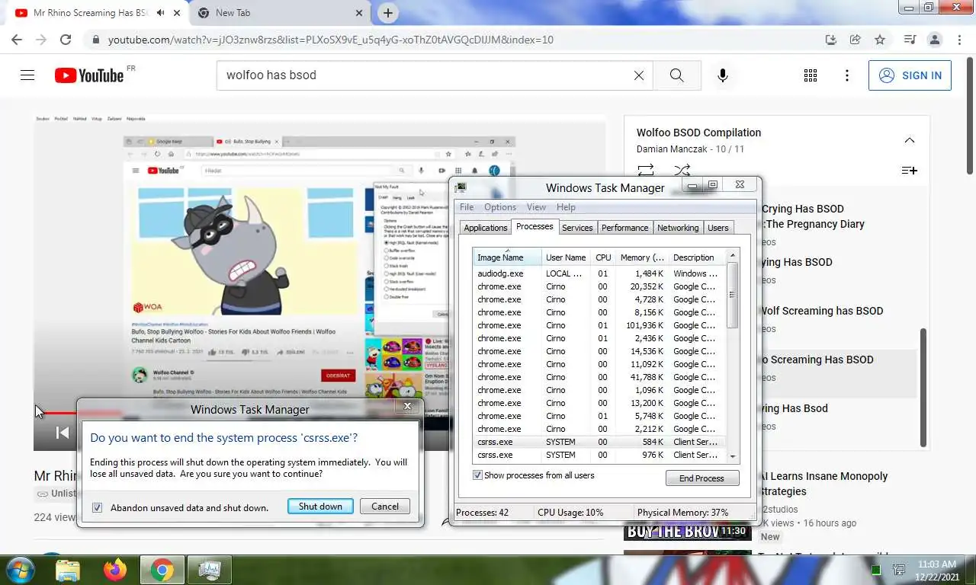Close the csrss.exe confirmation dialog X
The height and width of the screenshot is (585, 976).
(407, 407)
